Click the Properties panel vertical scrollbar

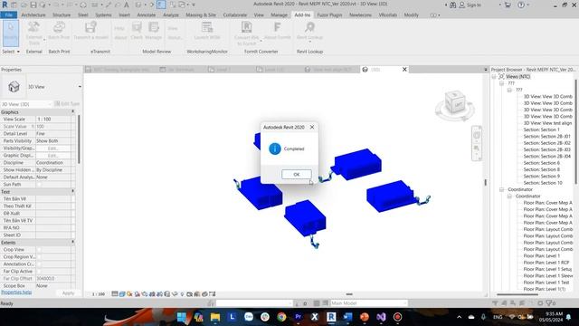click(79, 139)
